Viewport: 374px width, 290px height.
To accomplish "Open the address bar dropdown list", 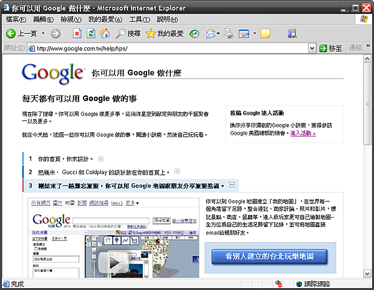I will pos(312,49).
